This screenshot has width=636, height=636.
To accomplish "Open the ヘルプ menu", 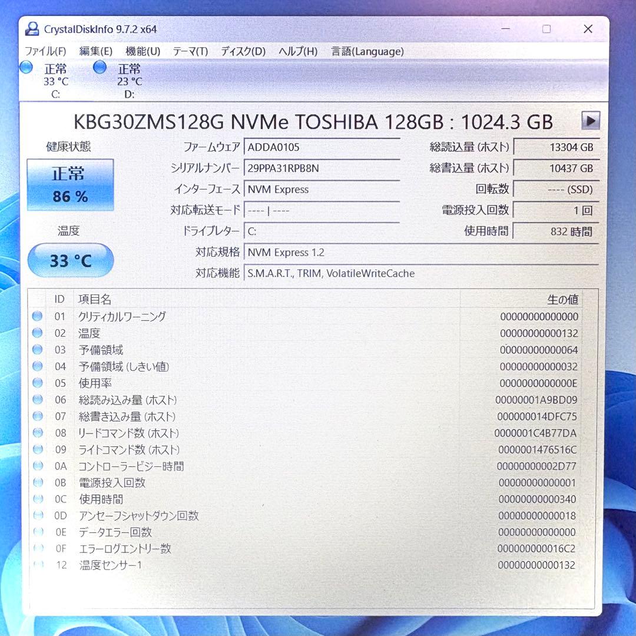I will (299, 51).
